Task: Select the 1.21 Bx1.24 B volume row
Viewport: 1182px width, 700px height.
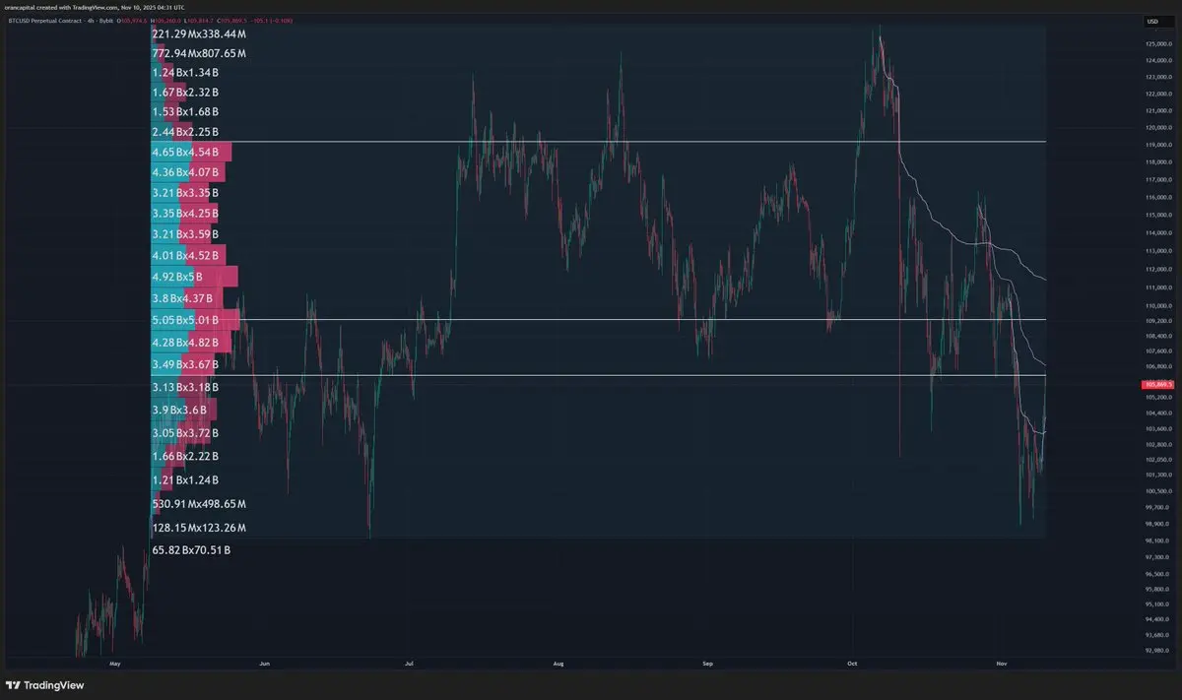Action: tap(186, 480)
